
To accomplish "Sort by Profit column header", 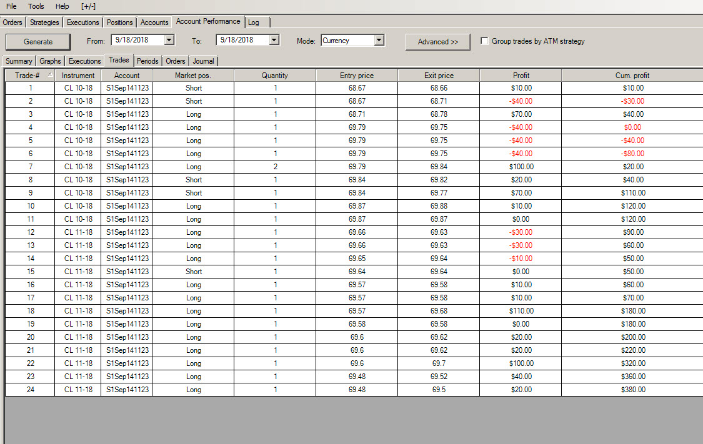I will click(x=521, y=76).
